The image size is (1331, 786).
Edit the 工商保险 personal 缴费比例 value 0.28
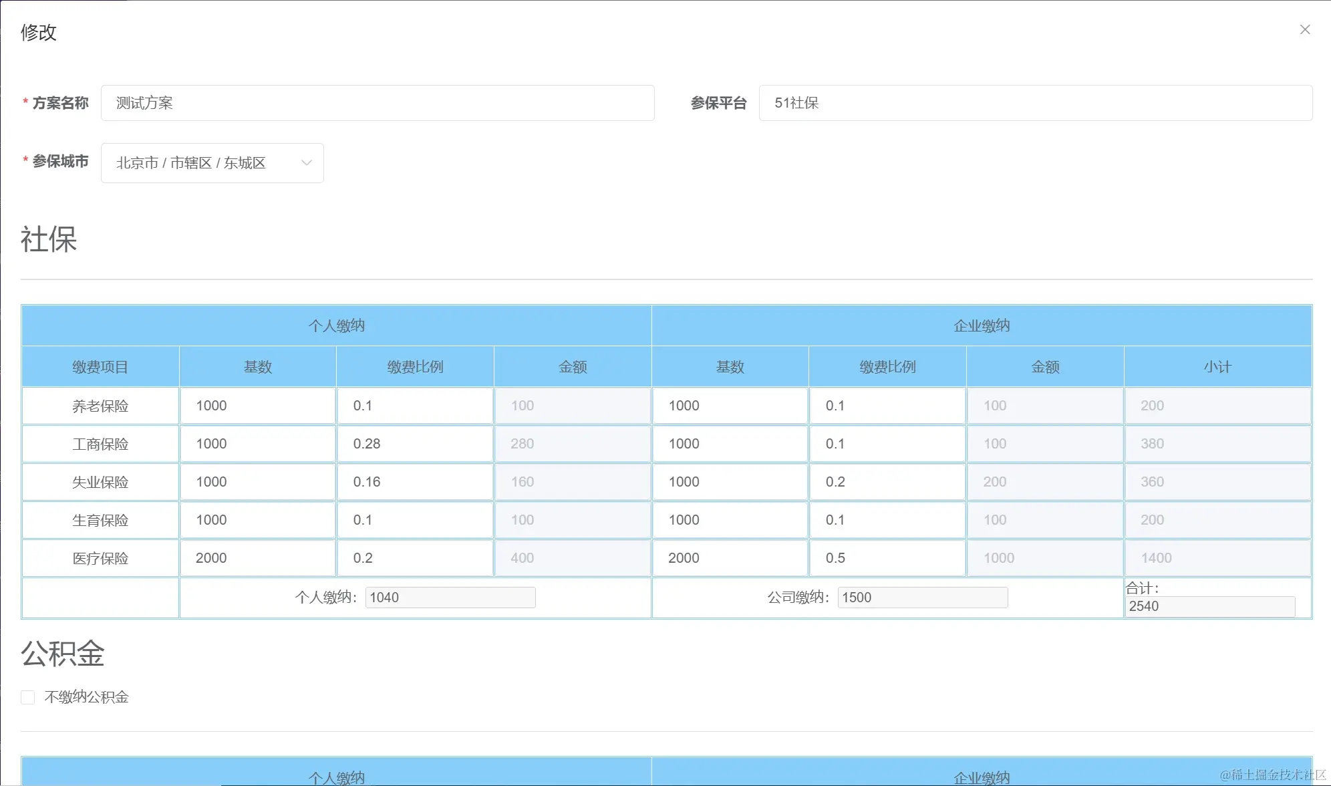point(415,443)
